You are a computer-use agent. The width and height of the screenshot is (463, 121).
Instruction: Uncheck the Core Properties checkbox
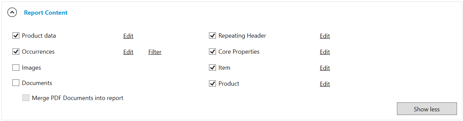coord(212,52)
